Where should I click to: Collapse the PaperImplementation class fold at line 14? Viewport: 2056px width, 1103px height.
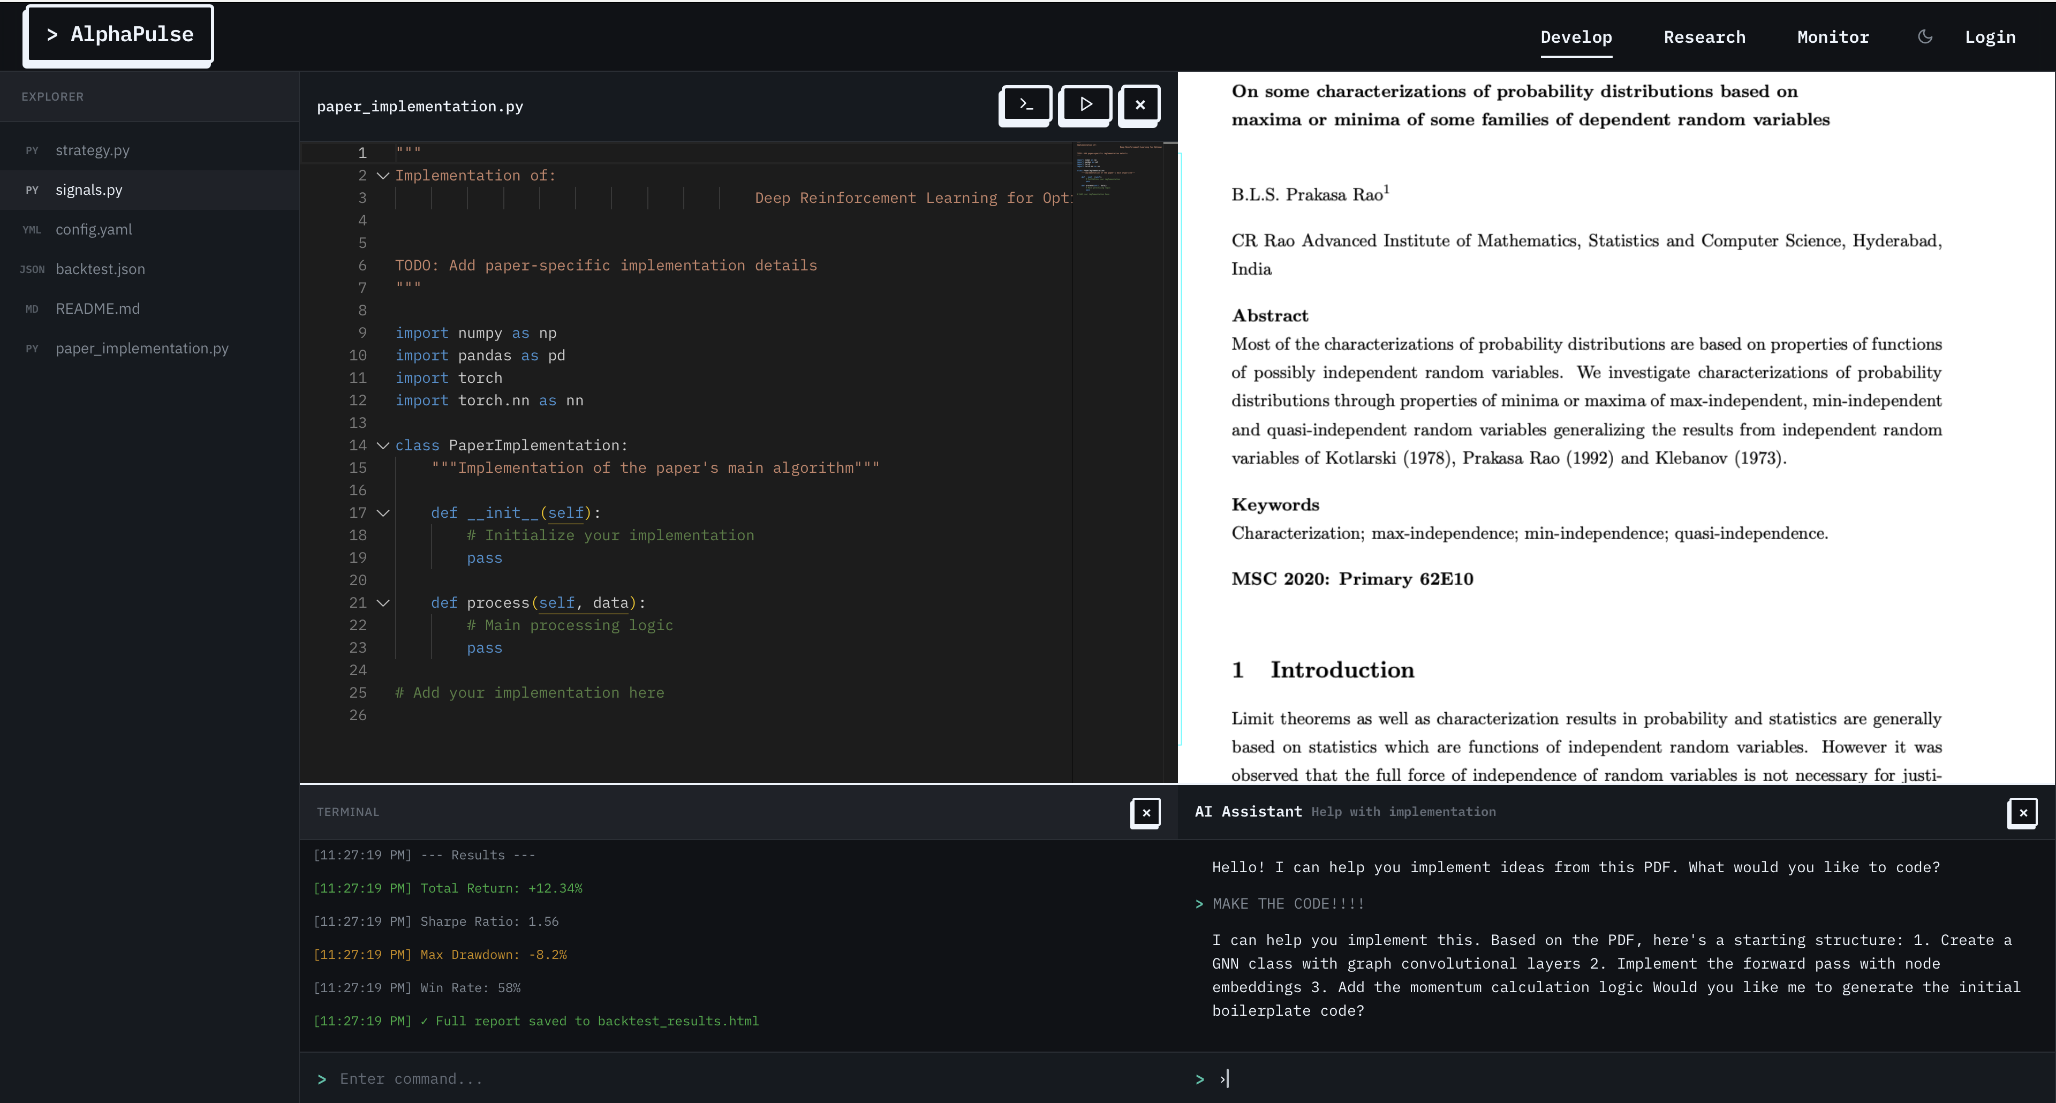[383, 445]
